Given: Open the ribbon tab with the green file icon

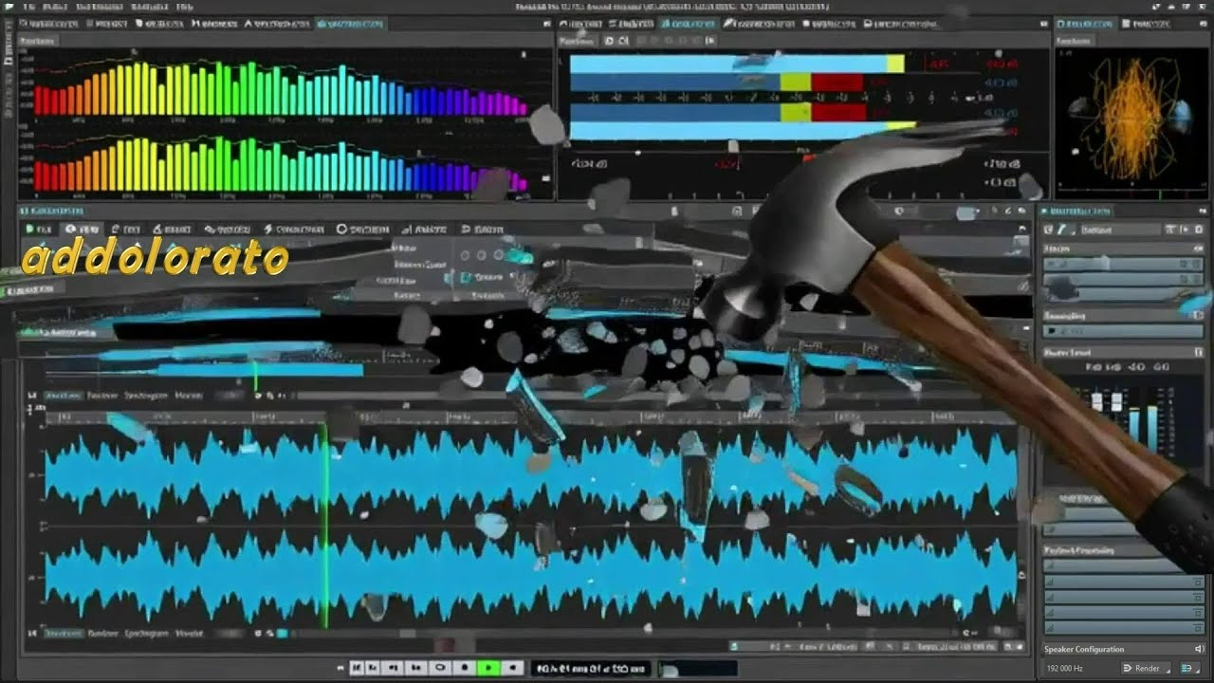Looking at the screenshot, I should (39, 230).
